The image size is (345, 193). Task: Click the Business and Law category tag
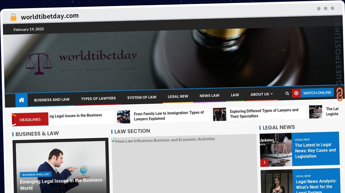click(x=36, y=174)
